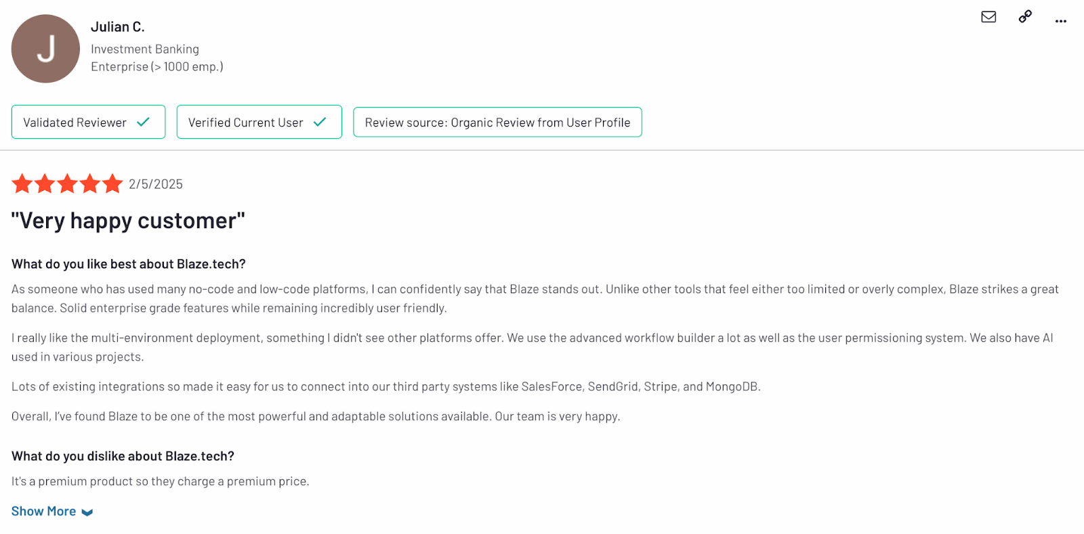Select the review date 2/5/2025

156,184
